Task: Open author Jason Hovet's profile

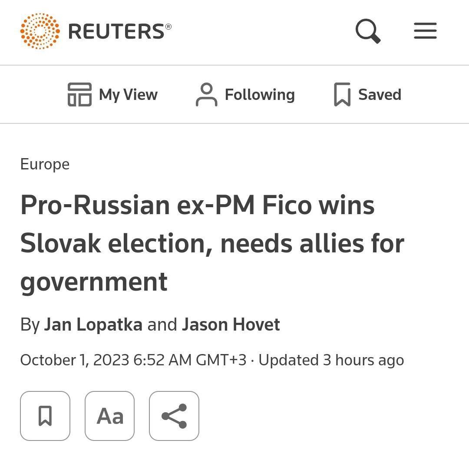Action: click(231, 325)
